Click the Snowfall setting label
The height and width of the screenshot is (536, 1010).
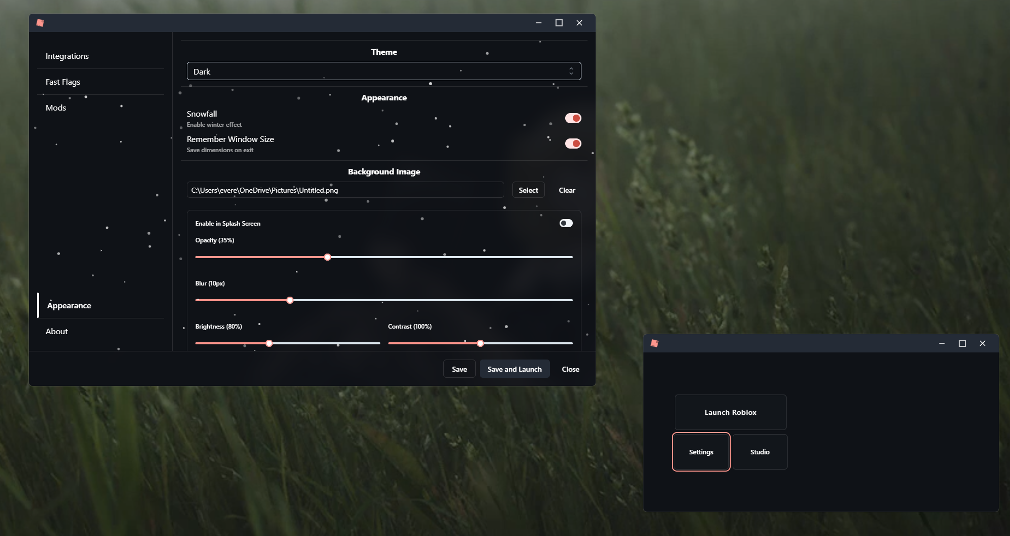tap(202, 114)
